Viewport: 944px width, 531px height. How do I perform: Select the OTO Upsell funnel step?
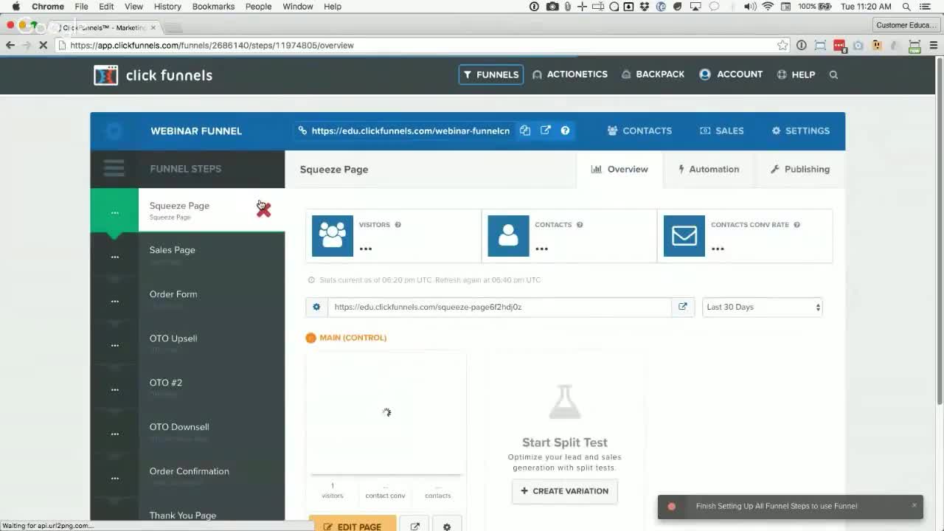tap(187, 344)
